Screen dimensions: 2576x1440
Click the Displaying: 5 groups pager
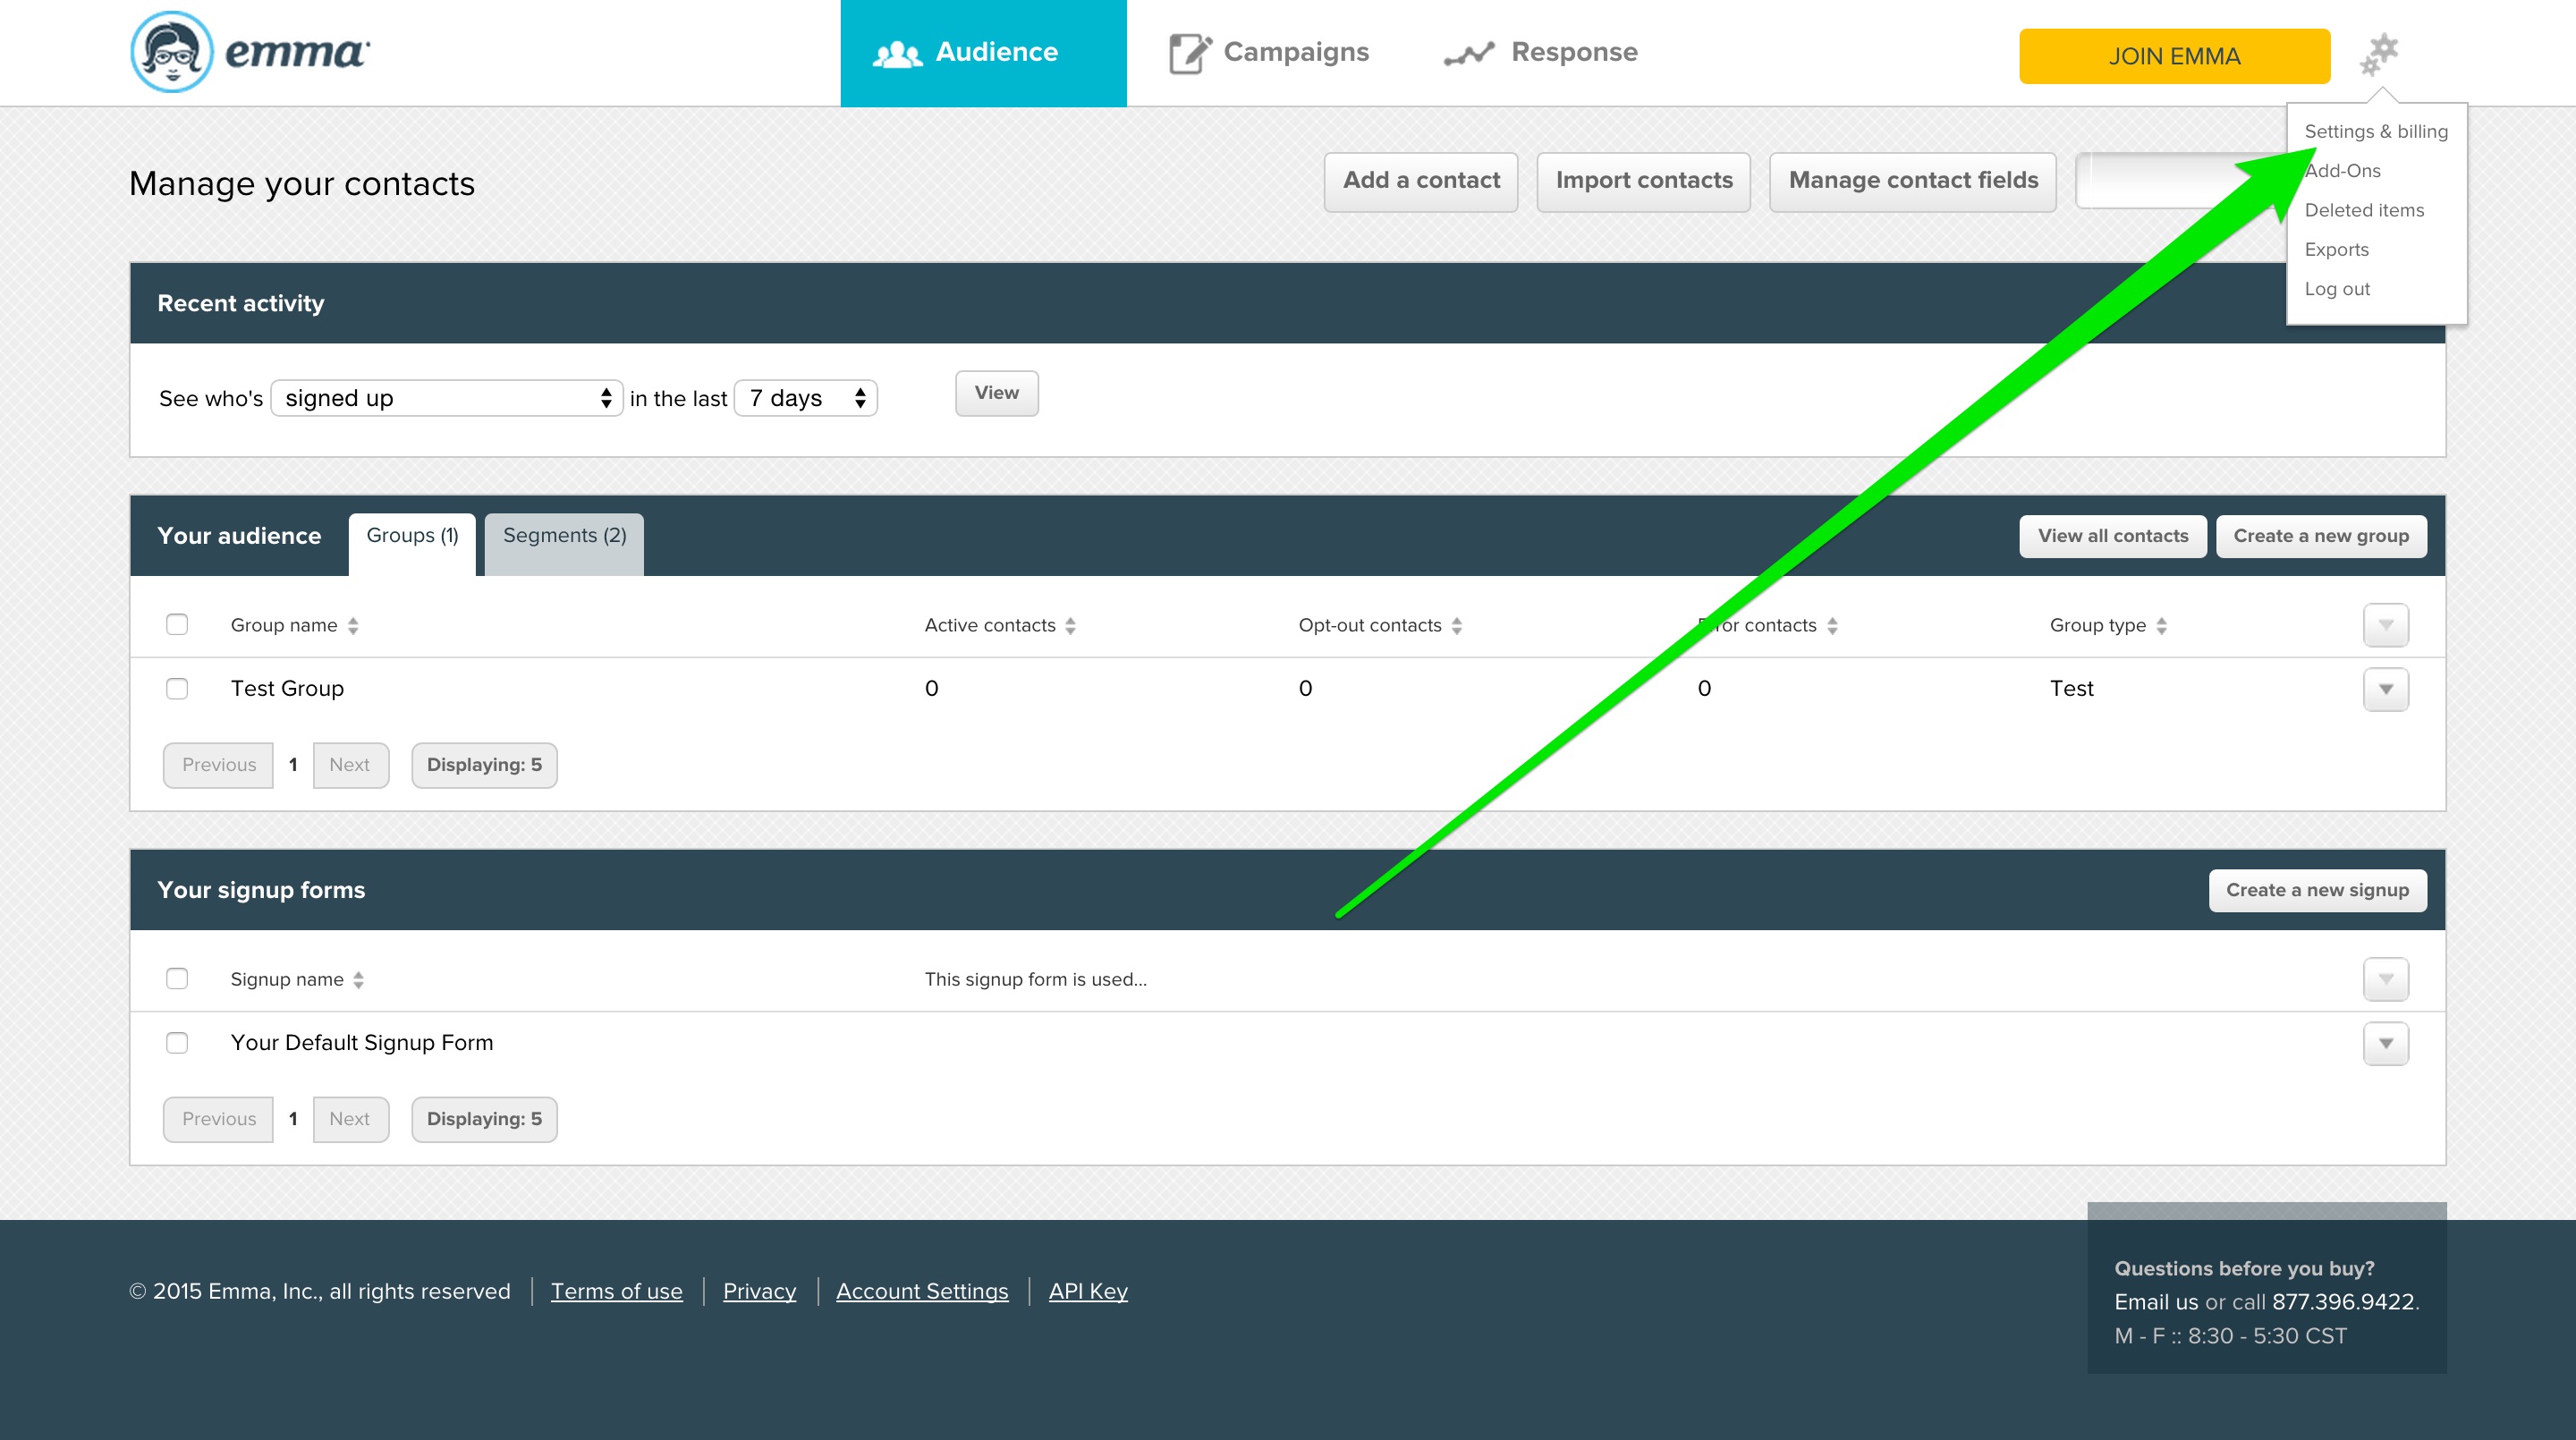tap(484, 765)
